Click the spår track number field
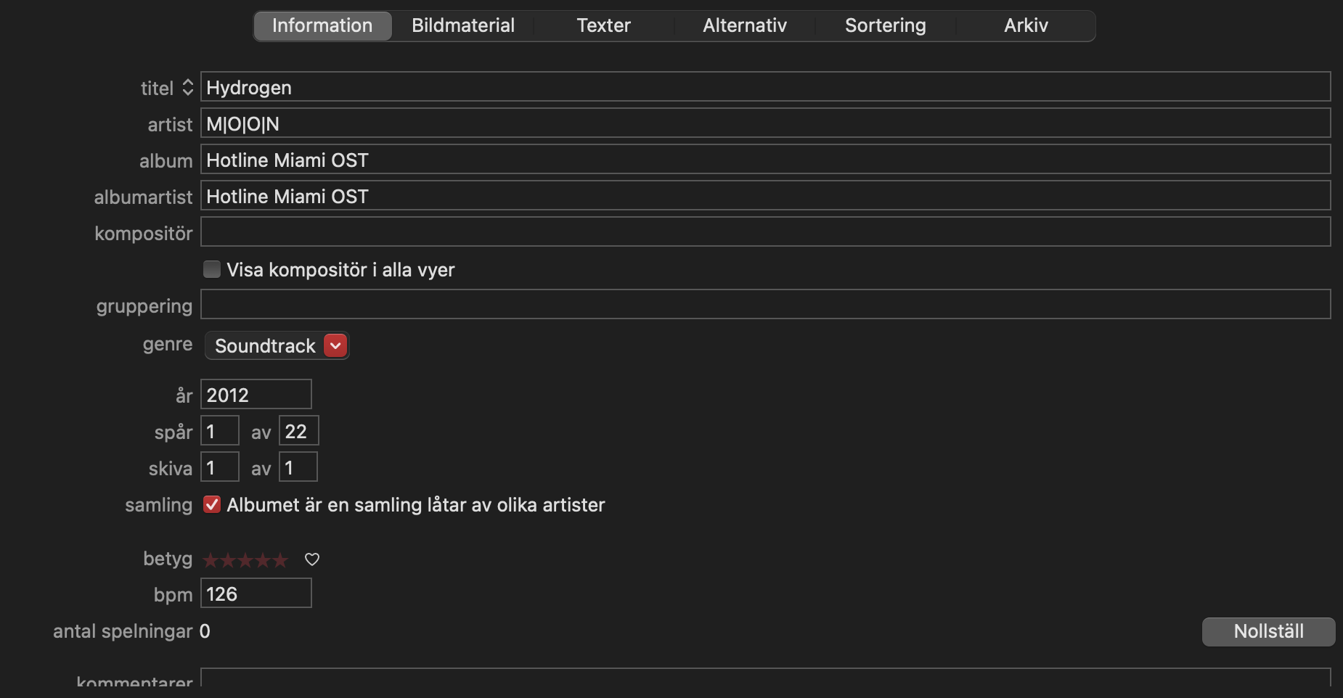1343x698 pixels. point(220,430)
